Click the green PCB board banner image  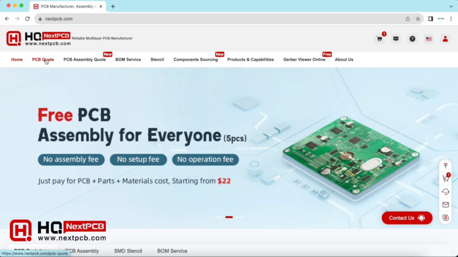click(x=351, y=158)
